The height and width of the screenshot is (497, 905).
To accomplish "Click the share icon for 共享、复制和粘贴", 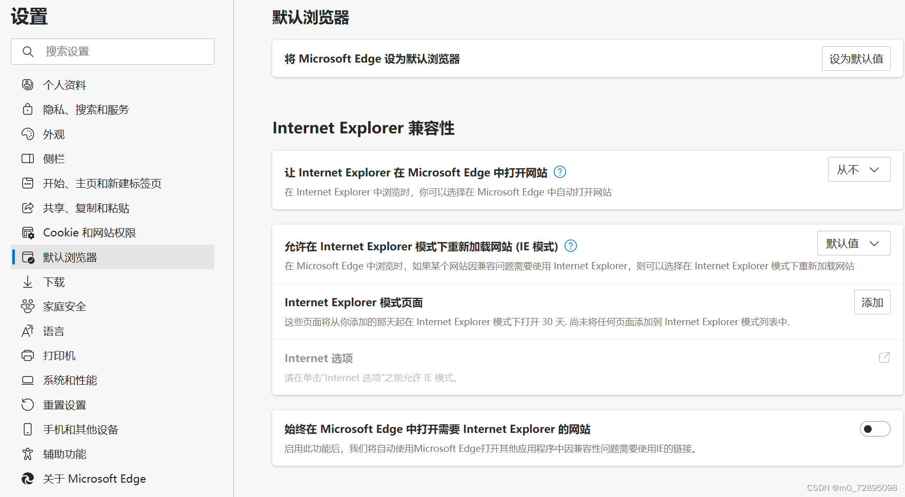I will point(28,208).
